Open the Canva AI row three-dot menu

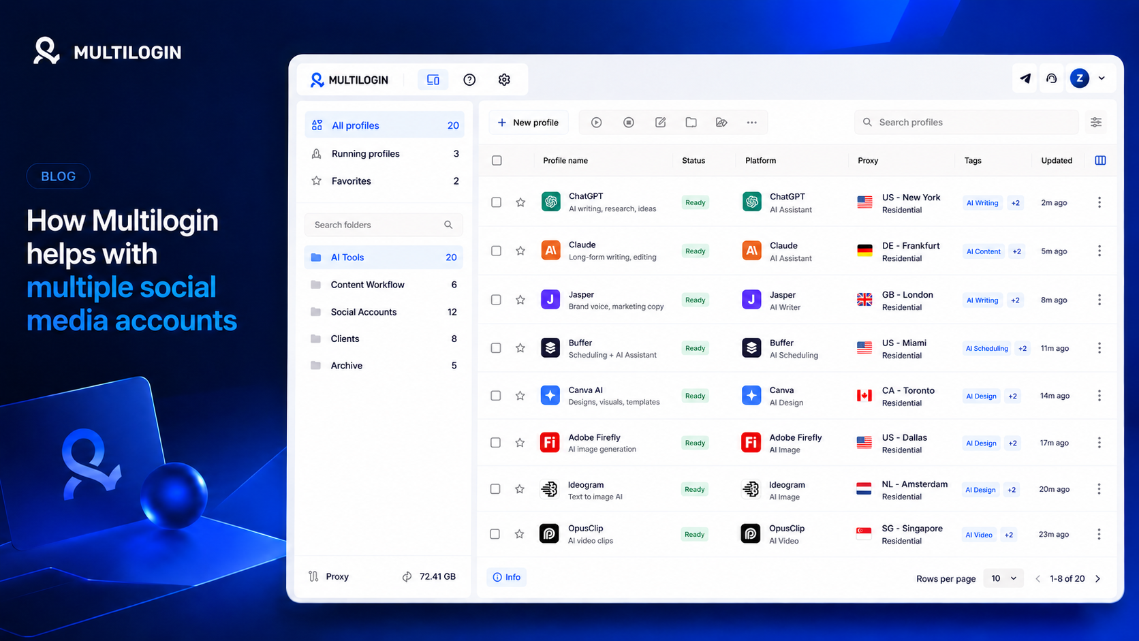1099,396
